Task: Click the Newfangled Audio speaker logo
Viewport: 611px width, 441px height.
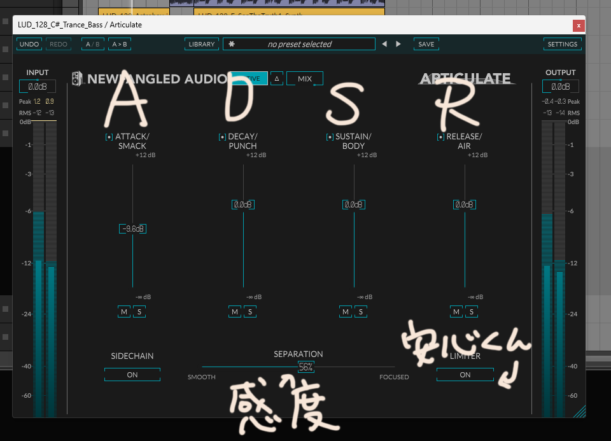Action: [x=77, y=79]
